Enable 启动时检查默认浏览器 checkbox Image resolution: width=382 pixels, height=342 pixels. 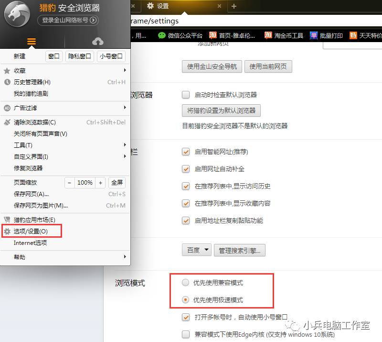[x=185, y=95]
